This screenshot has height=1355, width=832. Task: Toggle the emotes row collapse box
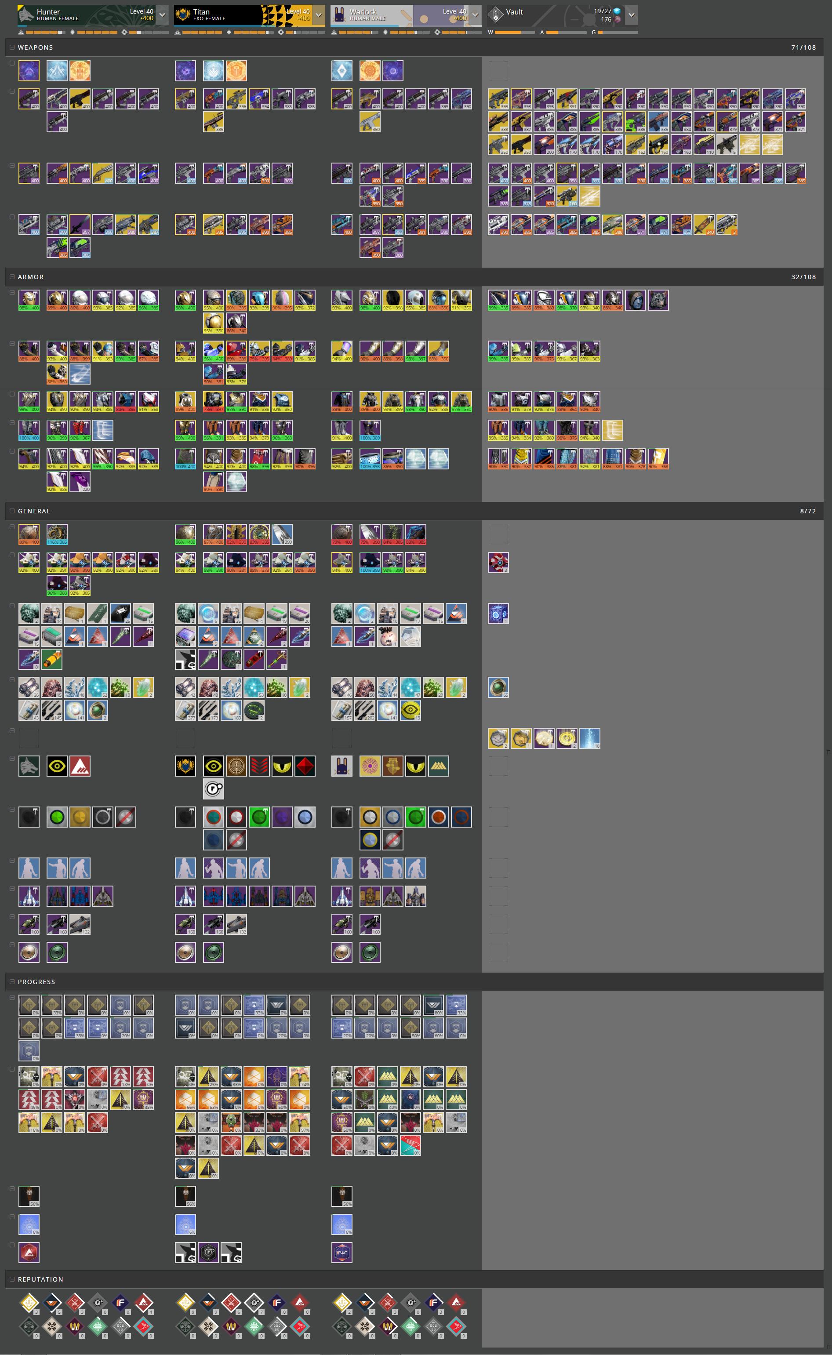[12, 861]
